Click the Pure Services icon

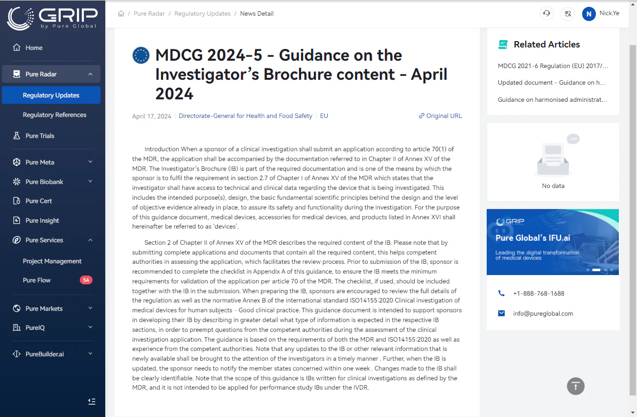tap(17, 240)
